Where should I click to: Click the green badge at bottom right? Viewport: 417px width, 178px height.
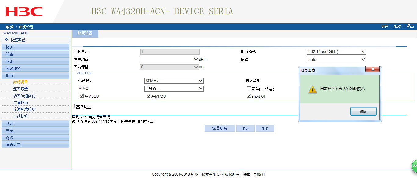tap(414, 166)
